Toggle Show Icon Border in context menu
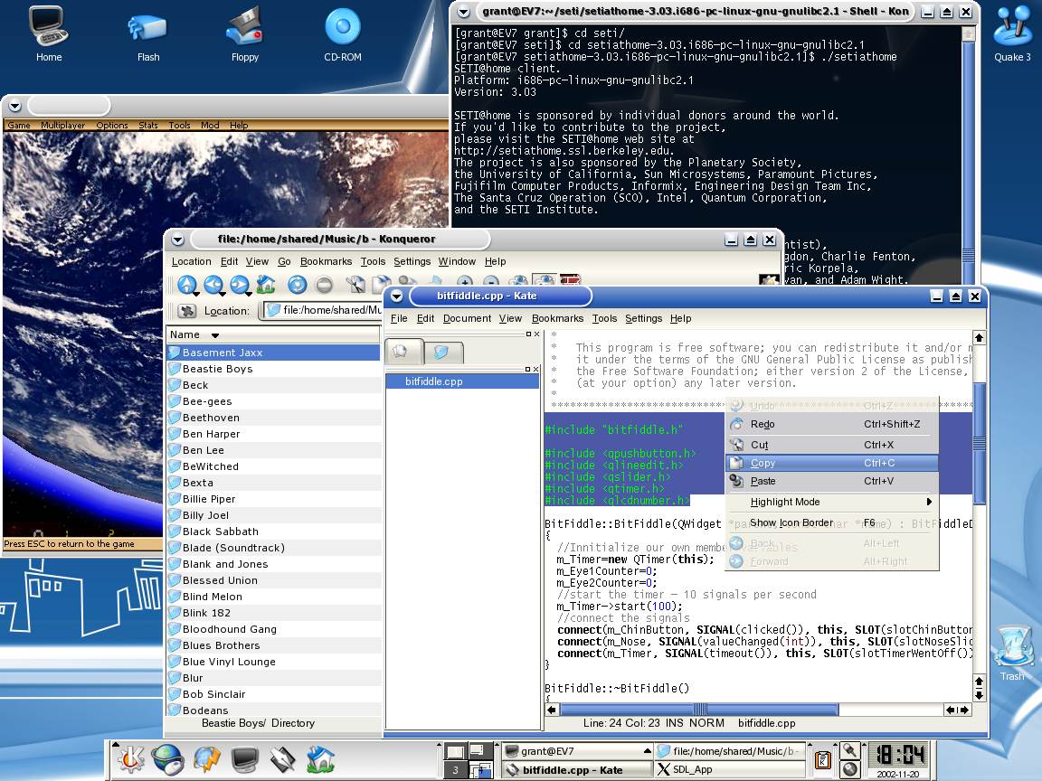1042x781 pixels. click(832, 523)
